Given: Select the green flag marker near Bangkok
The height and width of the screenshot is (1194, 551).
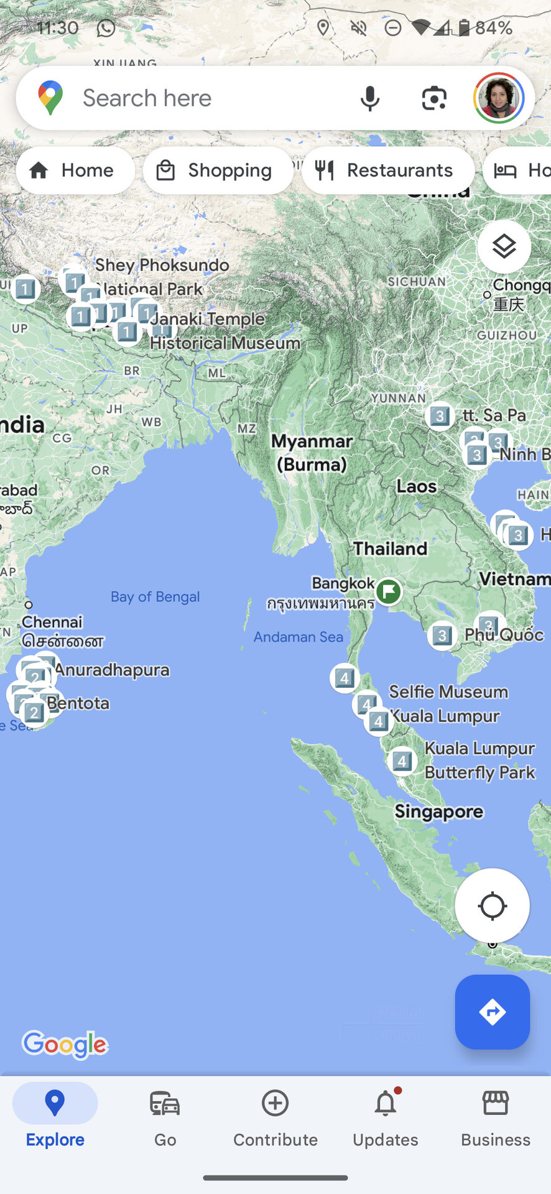Looking at the screenshot, I should click(x=389, y=591).
